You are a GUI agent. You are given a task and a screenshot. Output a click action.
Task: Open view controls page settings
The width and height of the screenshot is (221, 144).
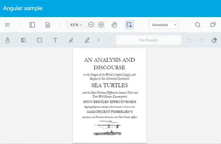pyautogui.click(x=48, y=25)
